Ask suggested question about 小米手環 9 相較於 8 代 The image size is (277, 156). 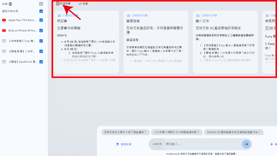click(x=176, y=132)
